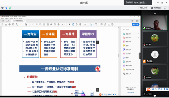Click the Sogou input method S icon
Viewport: 169px width, 98px height.
(x=149, y=89)
